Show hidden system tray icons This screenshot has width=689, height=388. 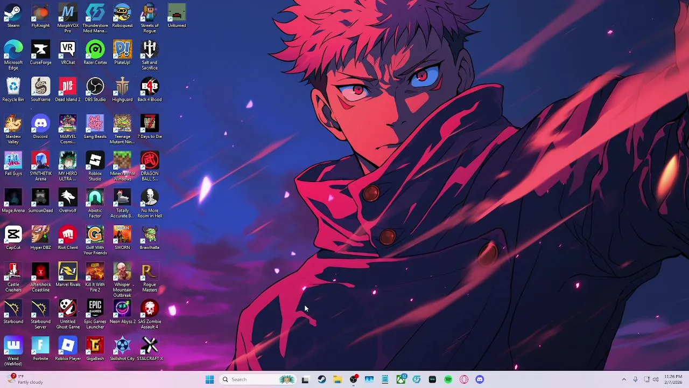coord(624,379)
